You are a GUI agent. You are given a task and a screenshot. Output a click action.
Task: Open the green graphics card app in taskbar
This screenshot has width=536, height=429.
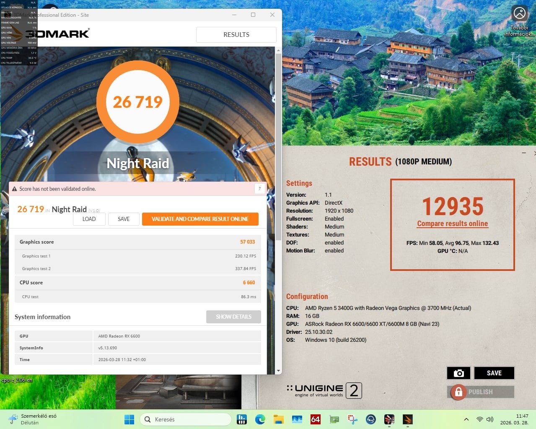[334, 419]
